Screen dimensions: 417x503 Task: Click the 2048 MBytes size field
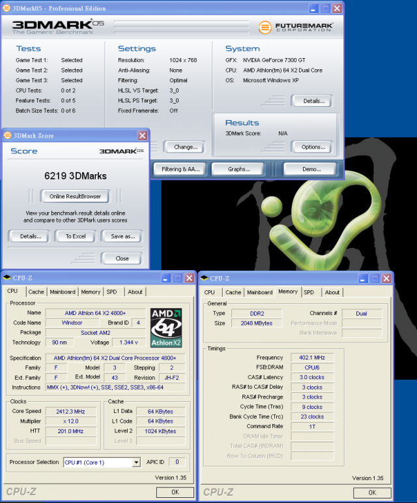tap(257, 324)
